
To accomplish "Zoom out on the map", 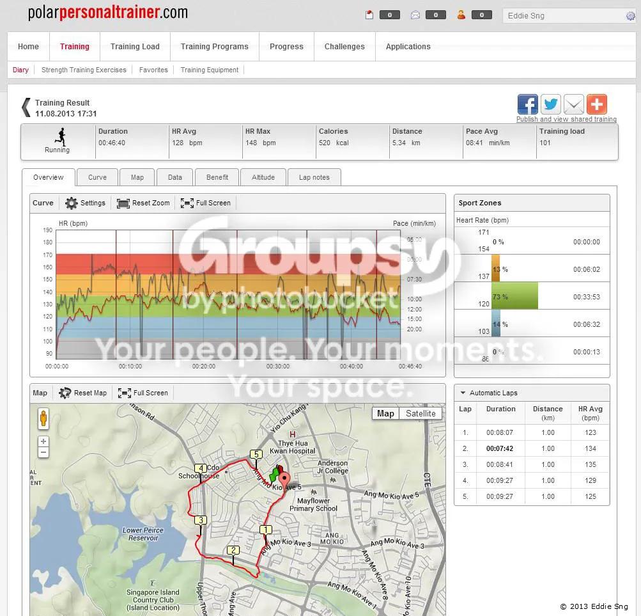I will click(x=43, y=452).
